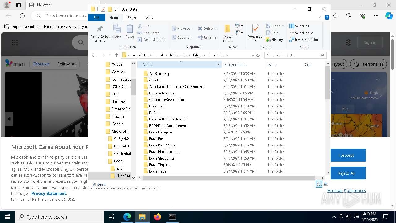Select the Default folder row
Viewport: 396px width, 223px height.
(x=231, y=113)
